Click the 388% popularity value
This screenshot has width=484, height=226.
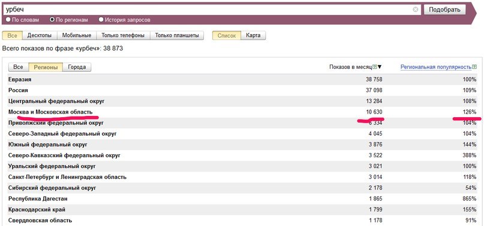pyautogui.click(x=470, y=155)
